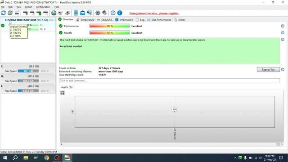This screenshot has width=288, height=162.
Task: Click help icon next to Repeat Test
Action: [283, 69]
